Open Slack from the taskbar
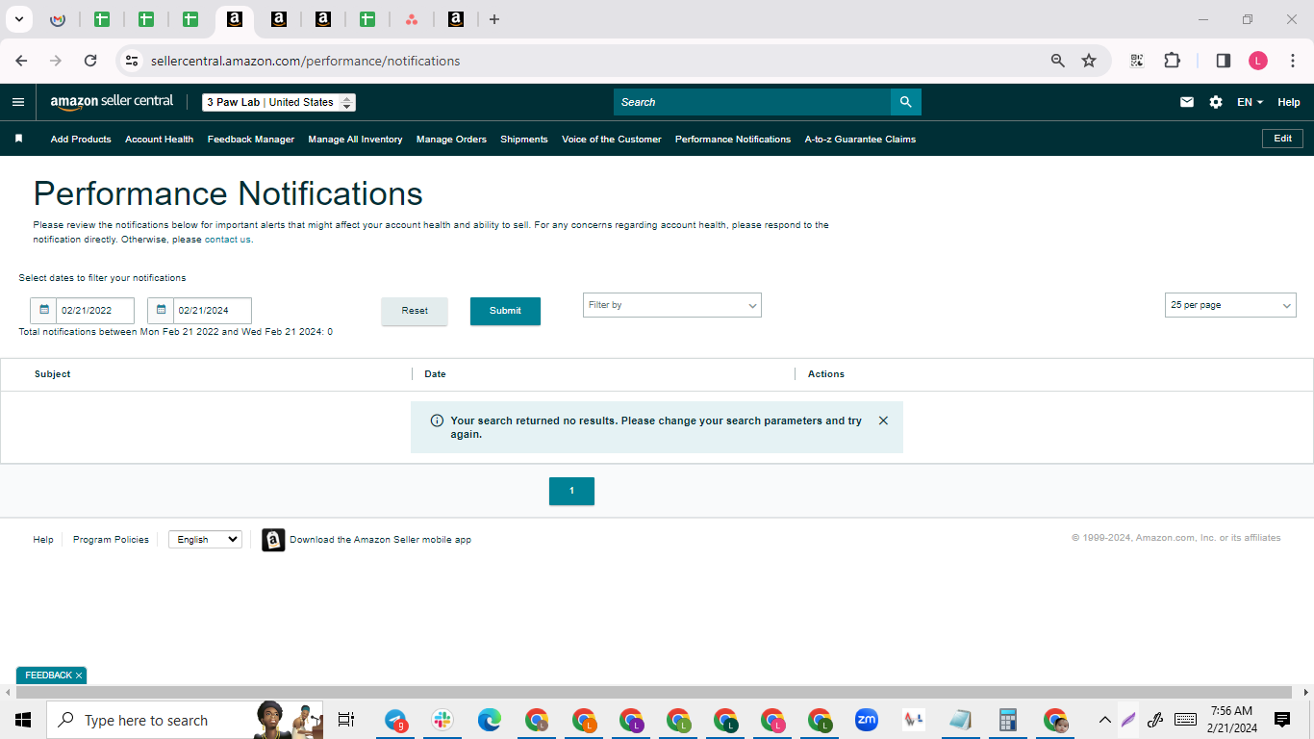The image size is (1314, 739). [442, 720]
